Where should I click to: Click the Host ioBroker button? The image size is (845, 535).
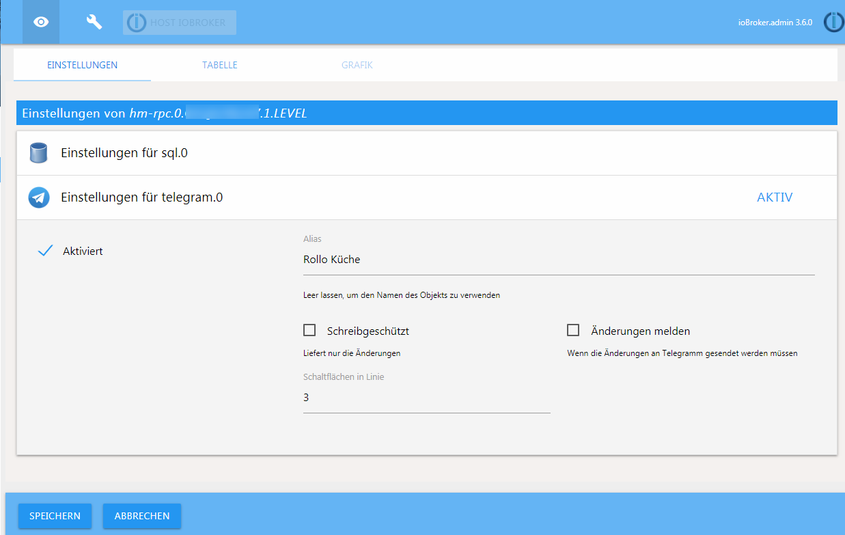tap(180, 23)
